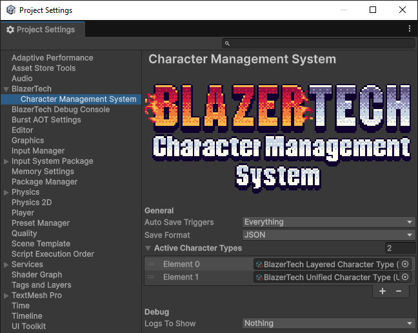Select the Graphics settings page
Screen dimensions: 418x333
pos(28,141)
